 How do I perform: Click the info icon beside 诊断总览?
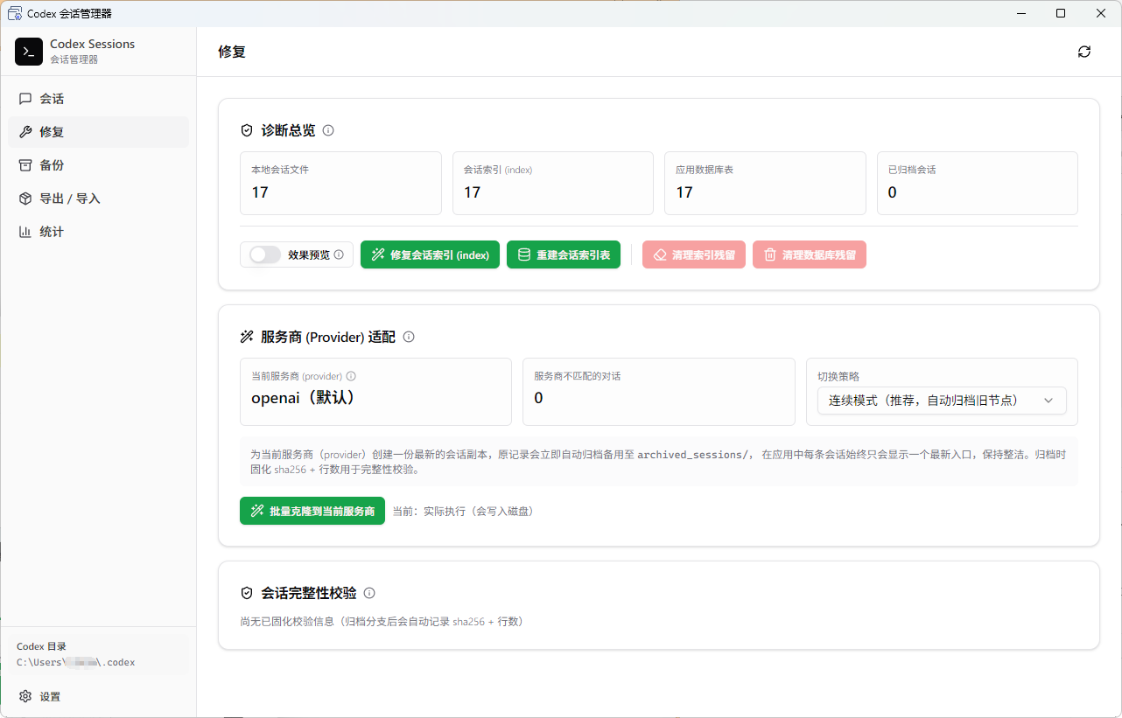click(328, 130)
